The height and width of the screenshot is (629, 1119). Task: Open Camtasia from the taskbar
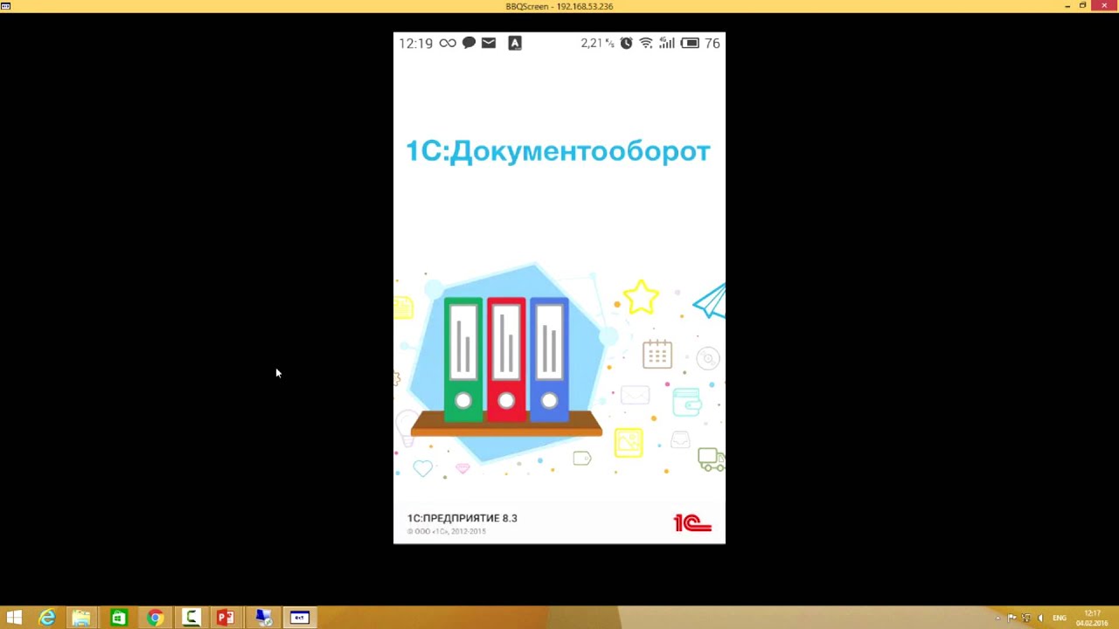pos(191,618)
